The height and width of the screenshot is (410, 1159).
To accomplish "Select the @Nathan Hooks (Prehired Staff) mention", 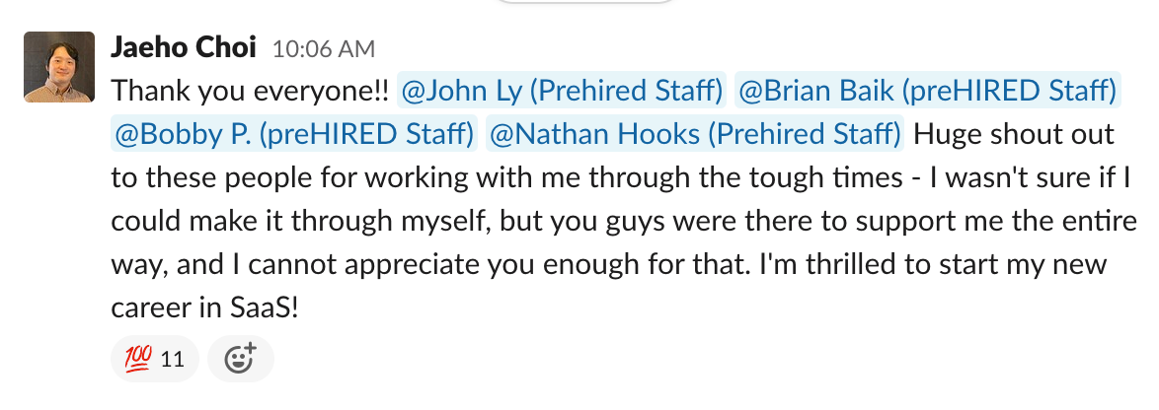I will coord(694,134).
